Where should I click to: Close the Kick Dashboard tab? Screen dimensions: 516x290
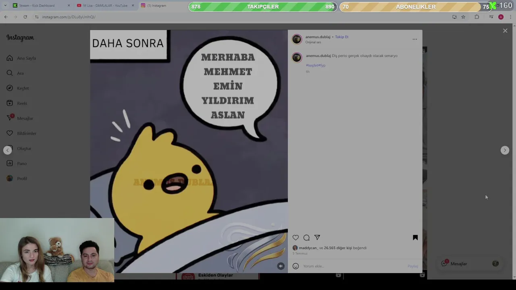tap(69, 6)
